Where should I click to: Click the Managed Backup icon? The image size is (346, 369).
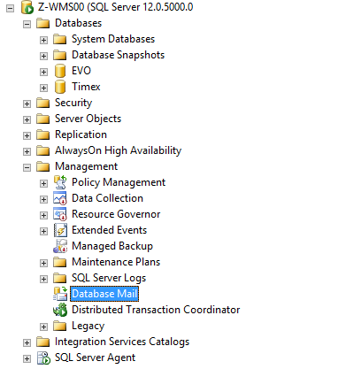[x=60, y=246]
